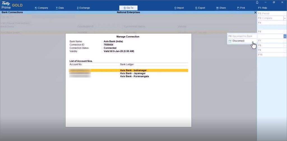287x141 pixels.
Task: Open the Y: Data menu
Action: (x=60, y=8)
